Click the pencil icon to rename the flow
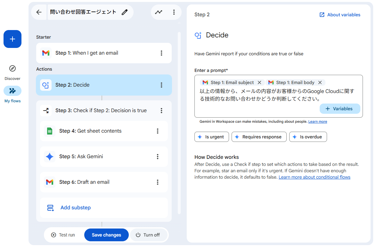Screen dimensions: 377x248 [125, 12]
